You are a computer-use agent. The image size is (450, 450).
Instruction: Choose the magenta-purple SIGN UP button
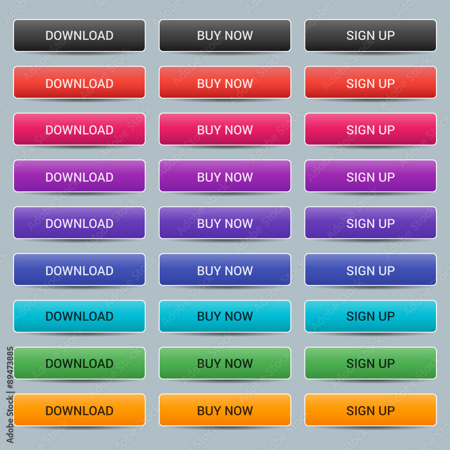[370, 176]
